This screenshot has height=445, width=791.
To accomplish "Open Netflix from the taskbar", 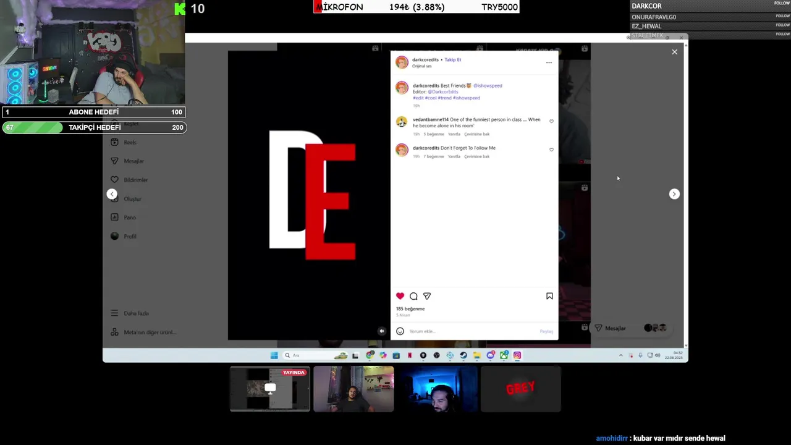I will (x=409, y=355).
